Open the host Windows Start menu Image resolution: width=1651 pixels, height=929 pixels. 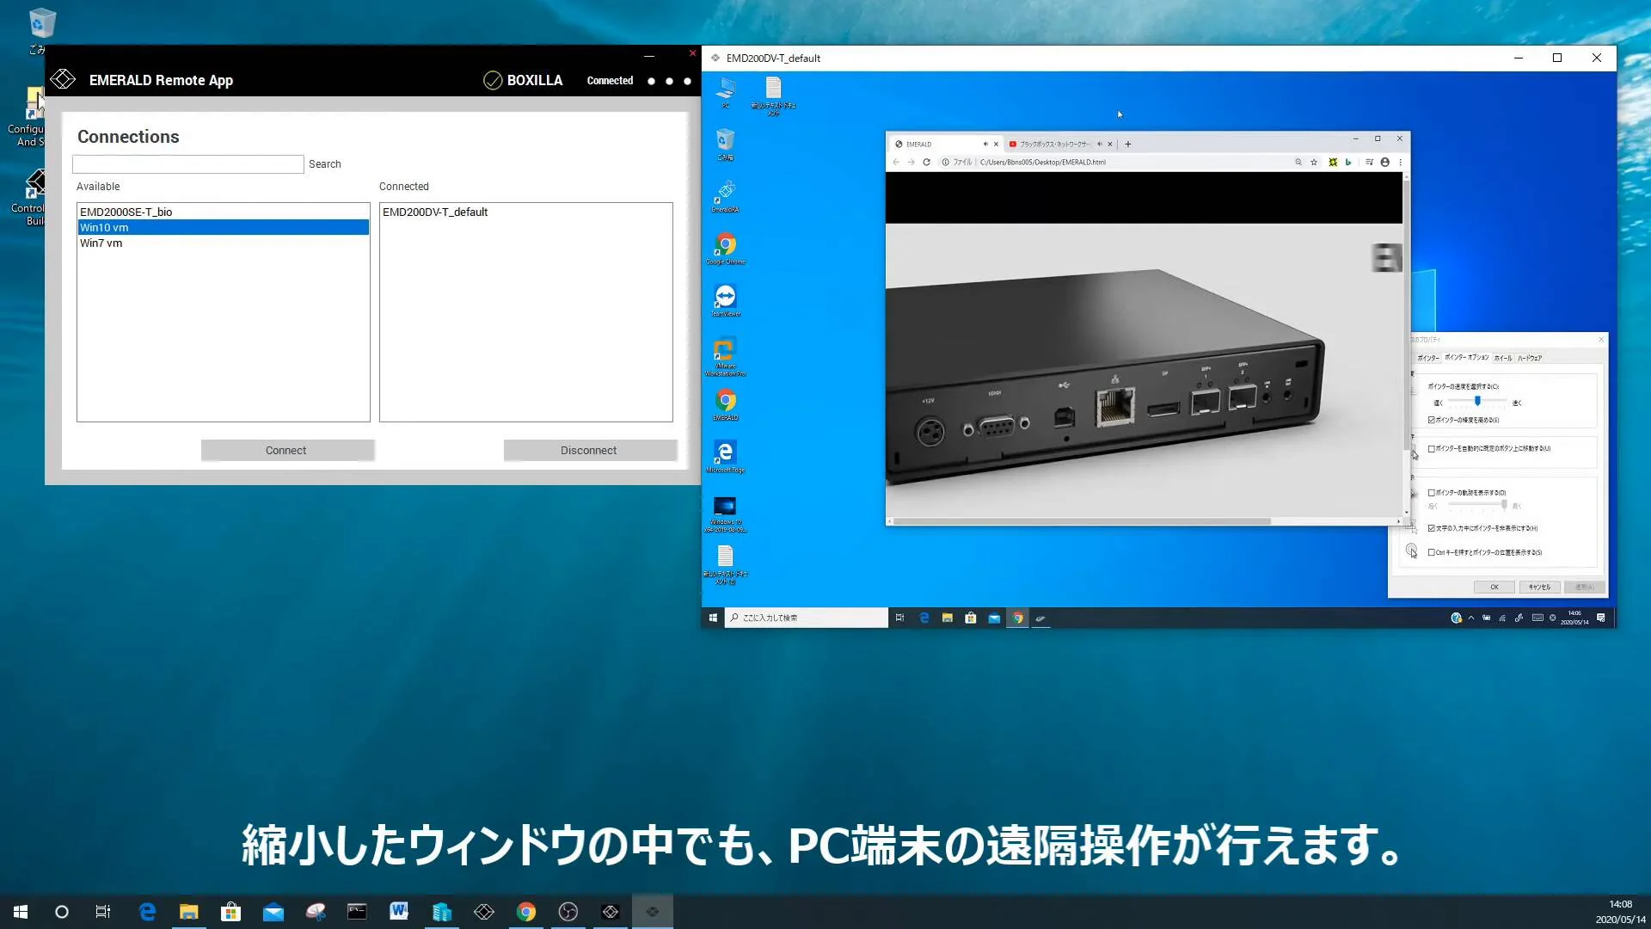tap(21, 912)
